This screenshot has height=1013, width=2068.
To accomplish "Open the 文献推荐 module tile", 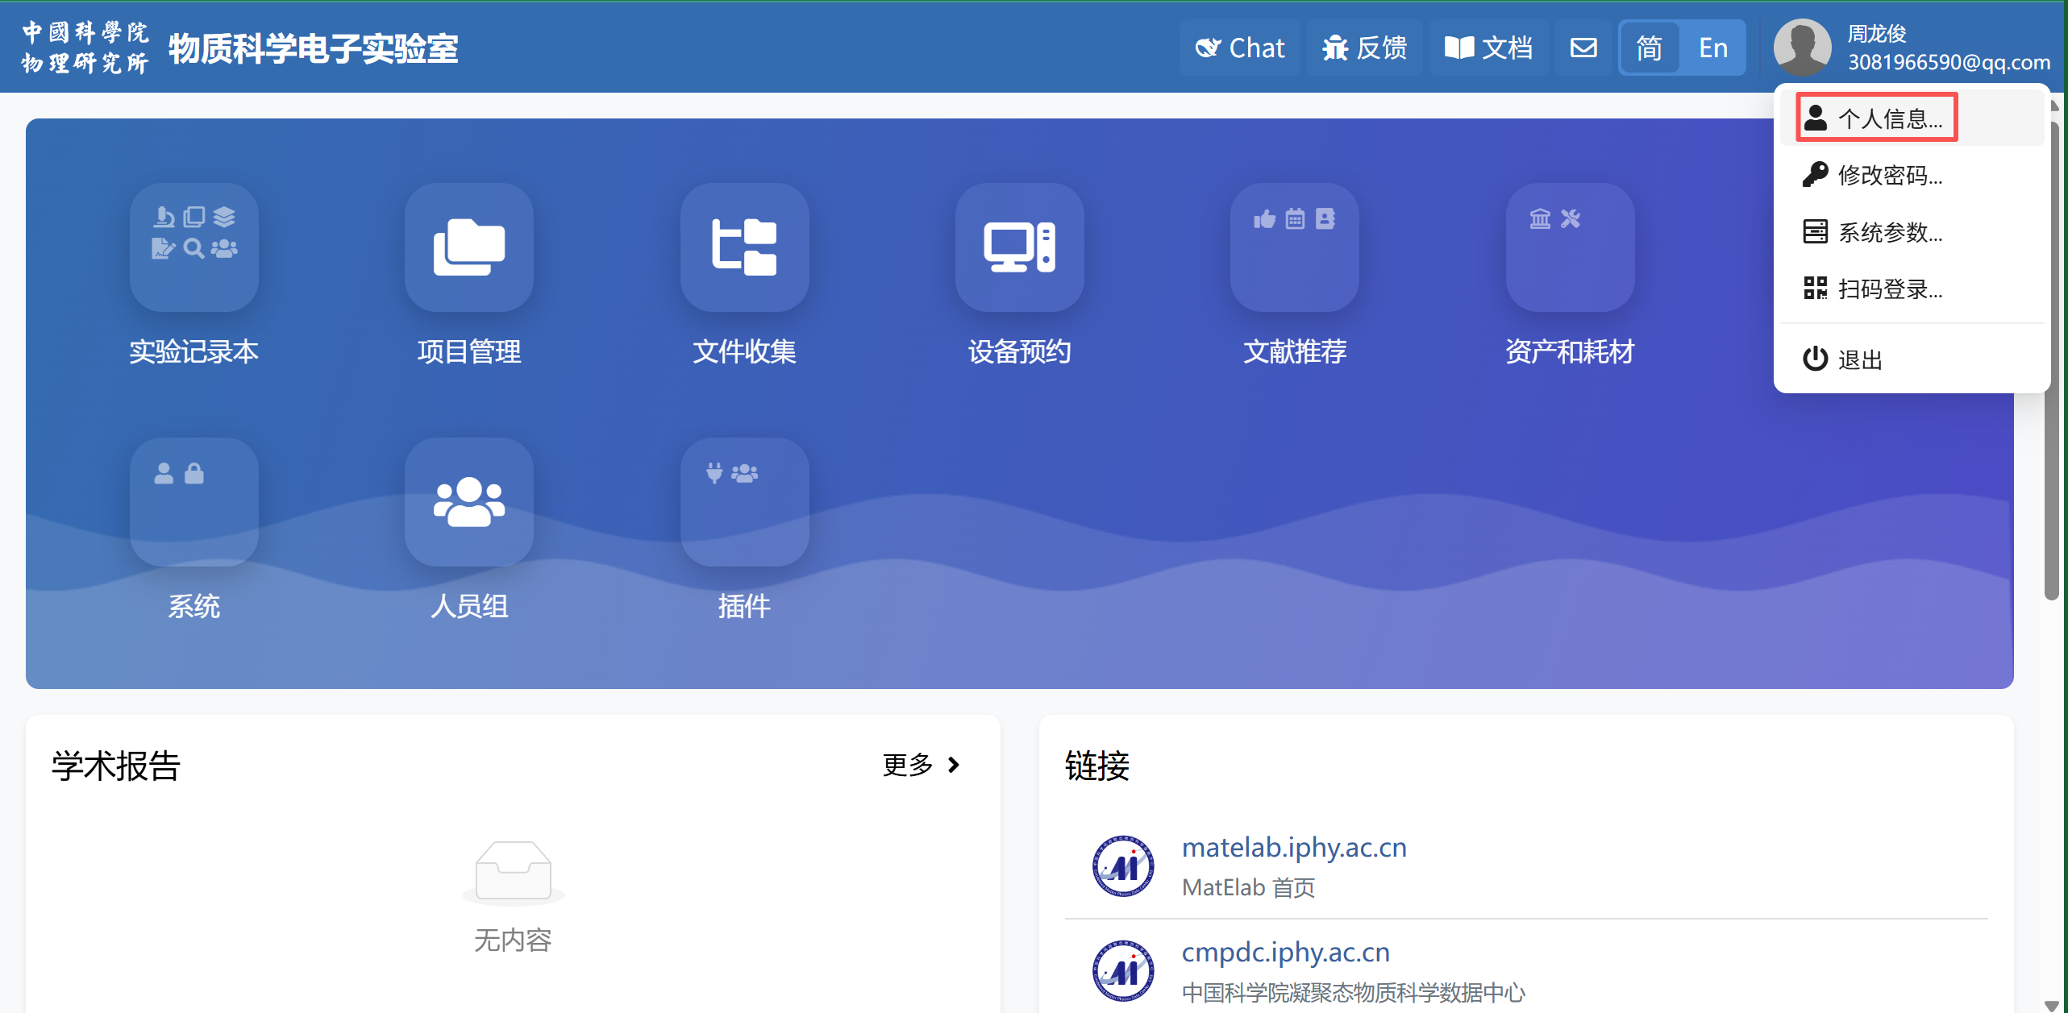I will tap(1294, 247).
